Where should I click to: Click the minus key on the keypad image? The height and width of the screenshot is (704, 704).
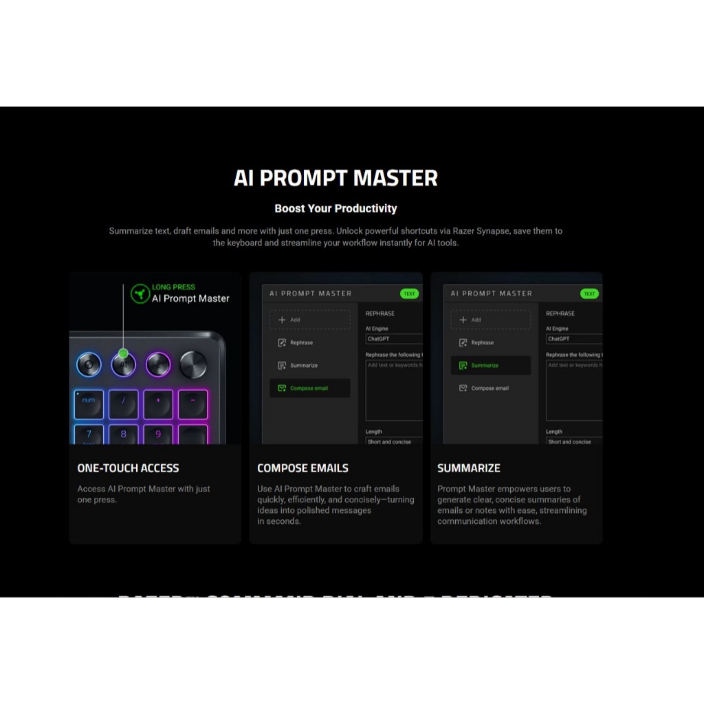click(x=193, y=404)
